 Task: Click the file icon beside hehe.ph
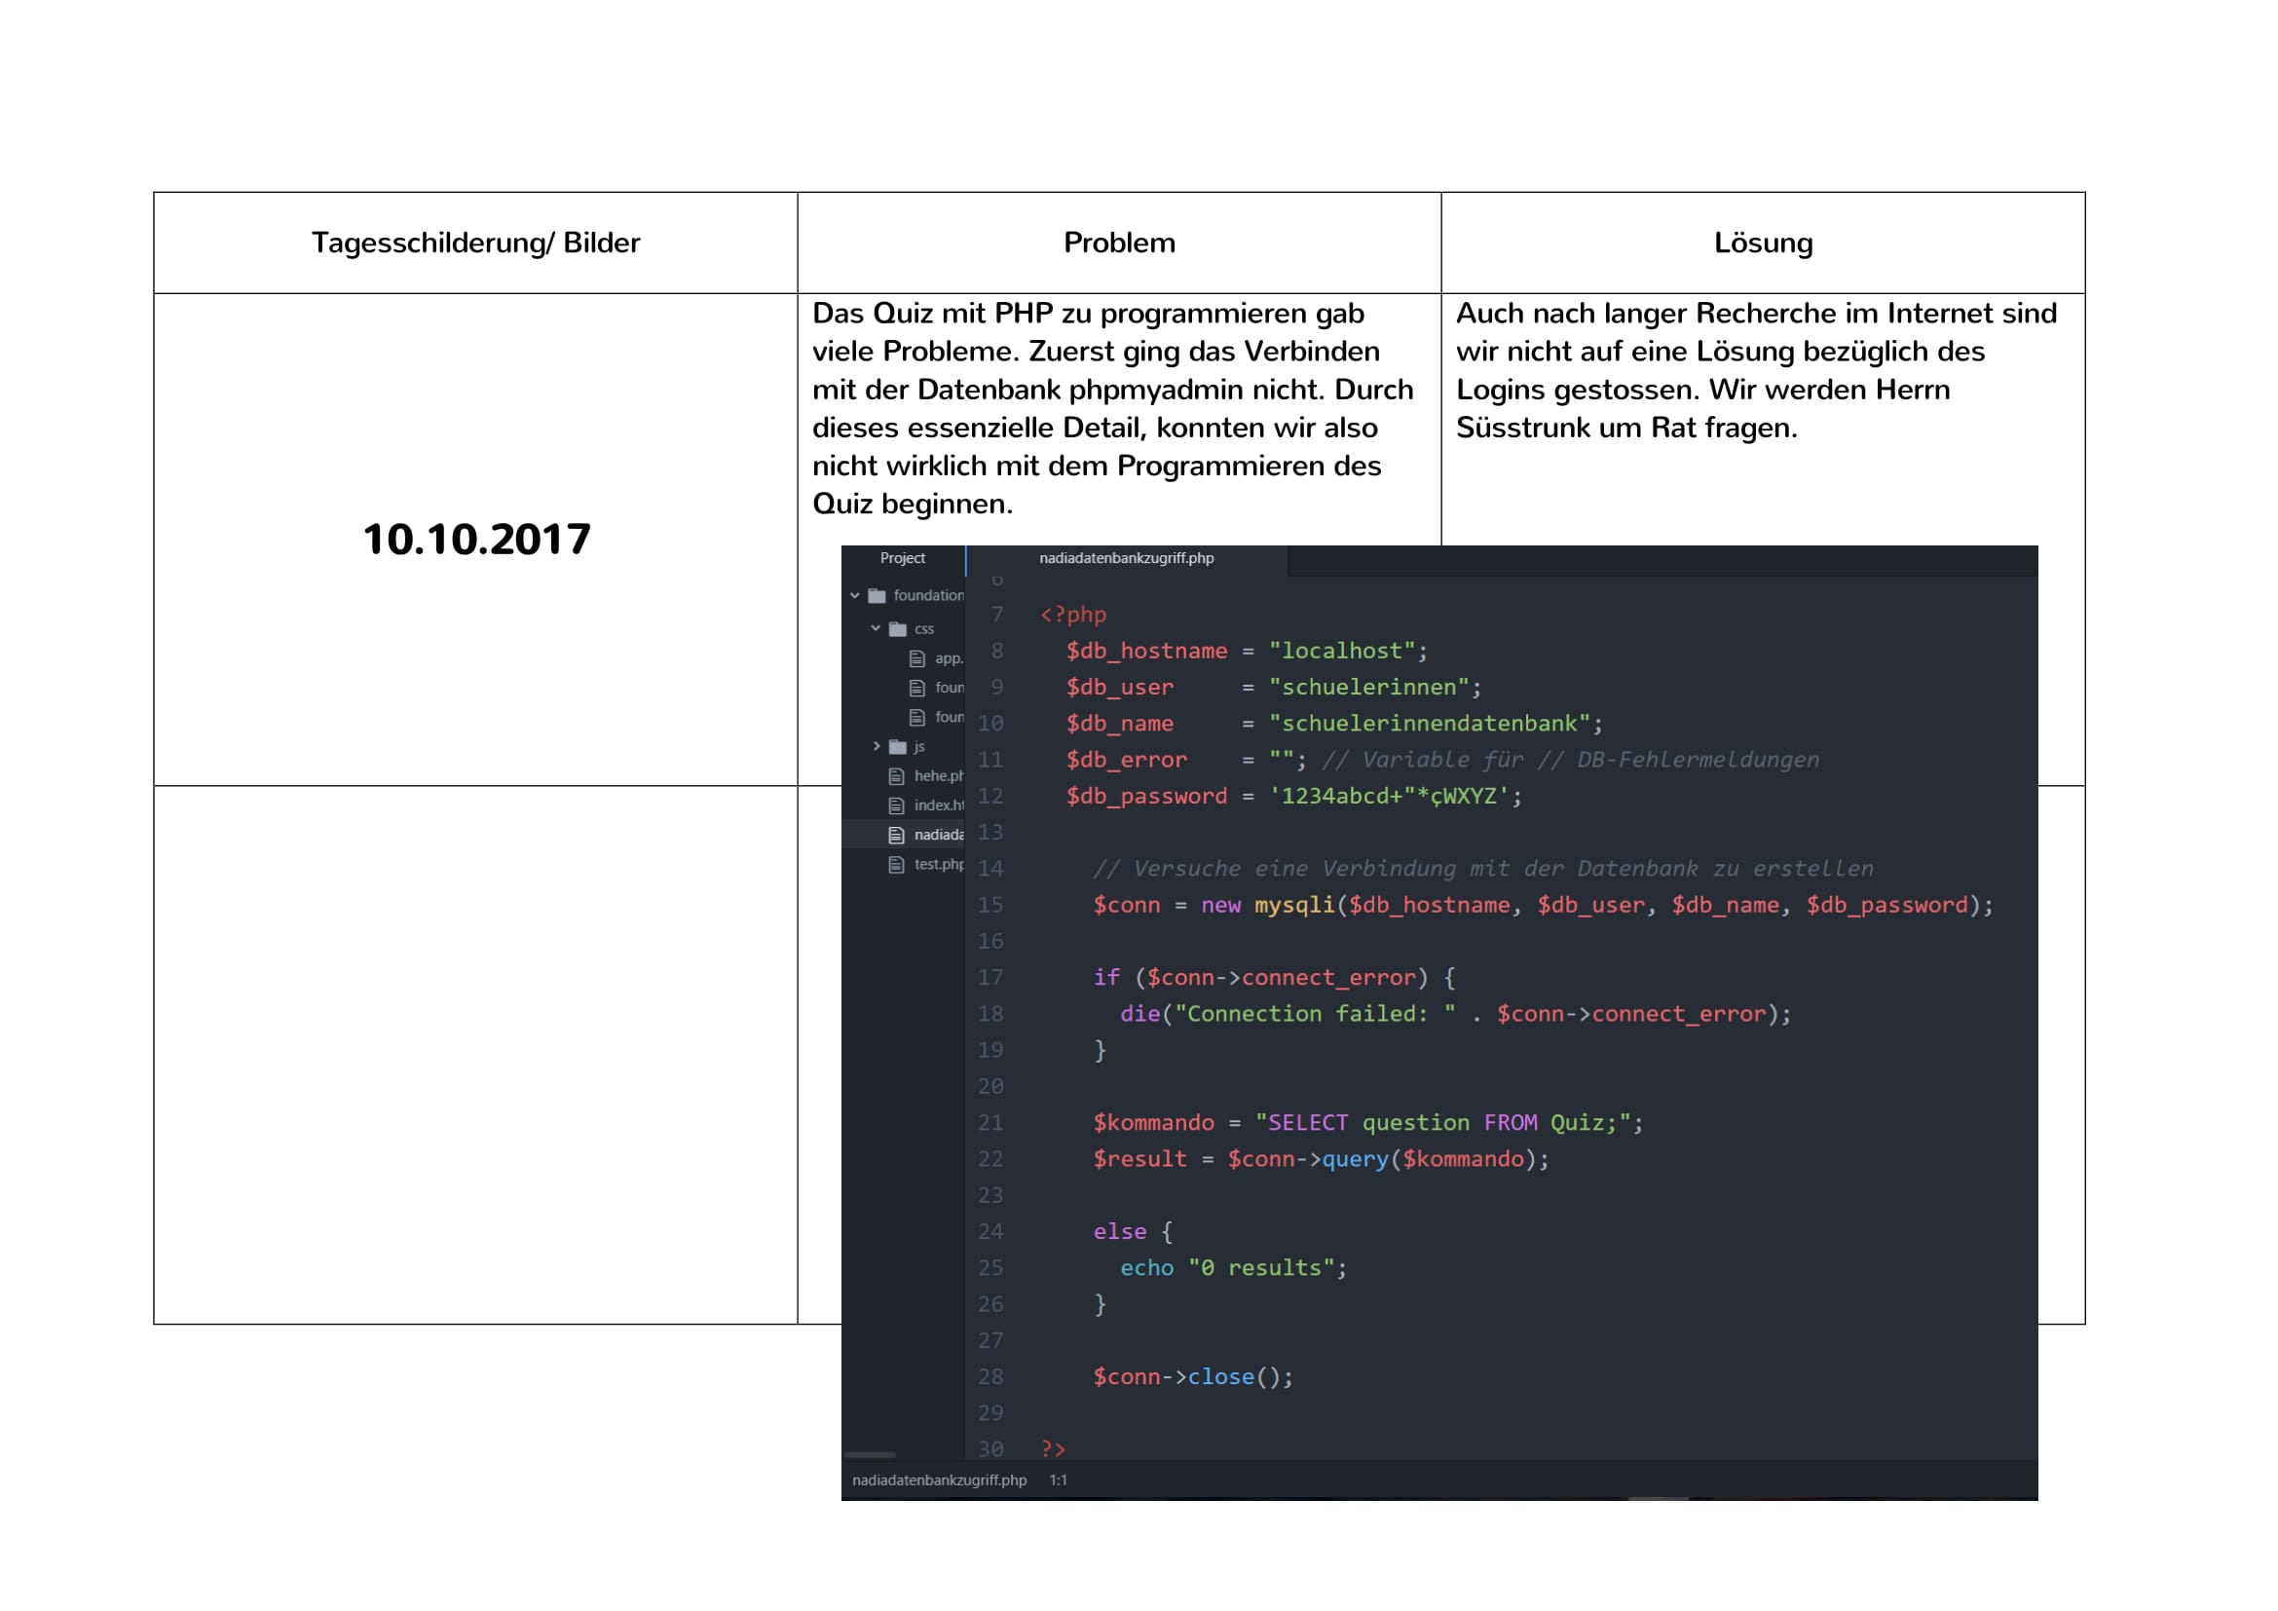pos(896,775)
